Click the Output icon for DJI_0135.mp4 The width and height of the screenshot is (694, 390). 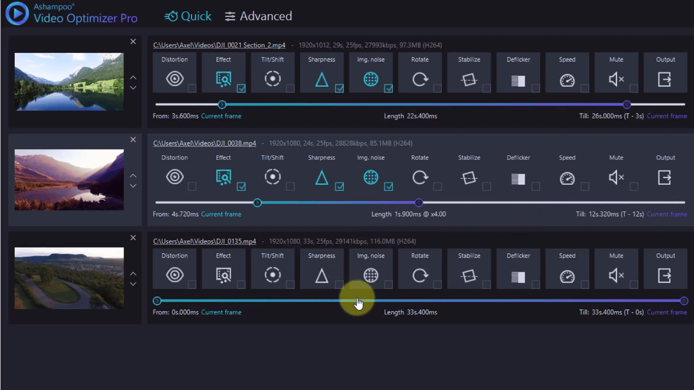pyautogui.click(x=665, y=276)
